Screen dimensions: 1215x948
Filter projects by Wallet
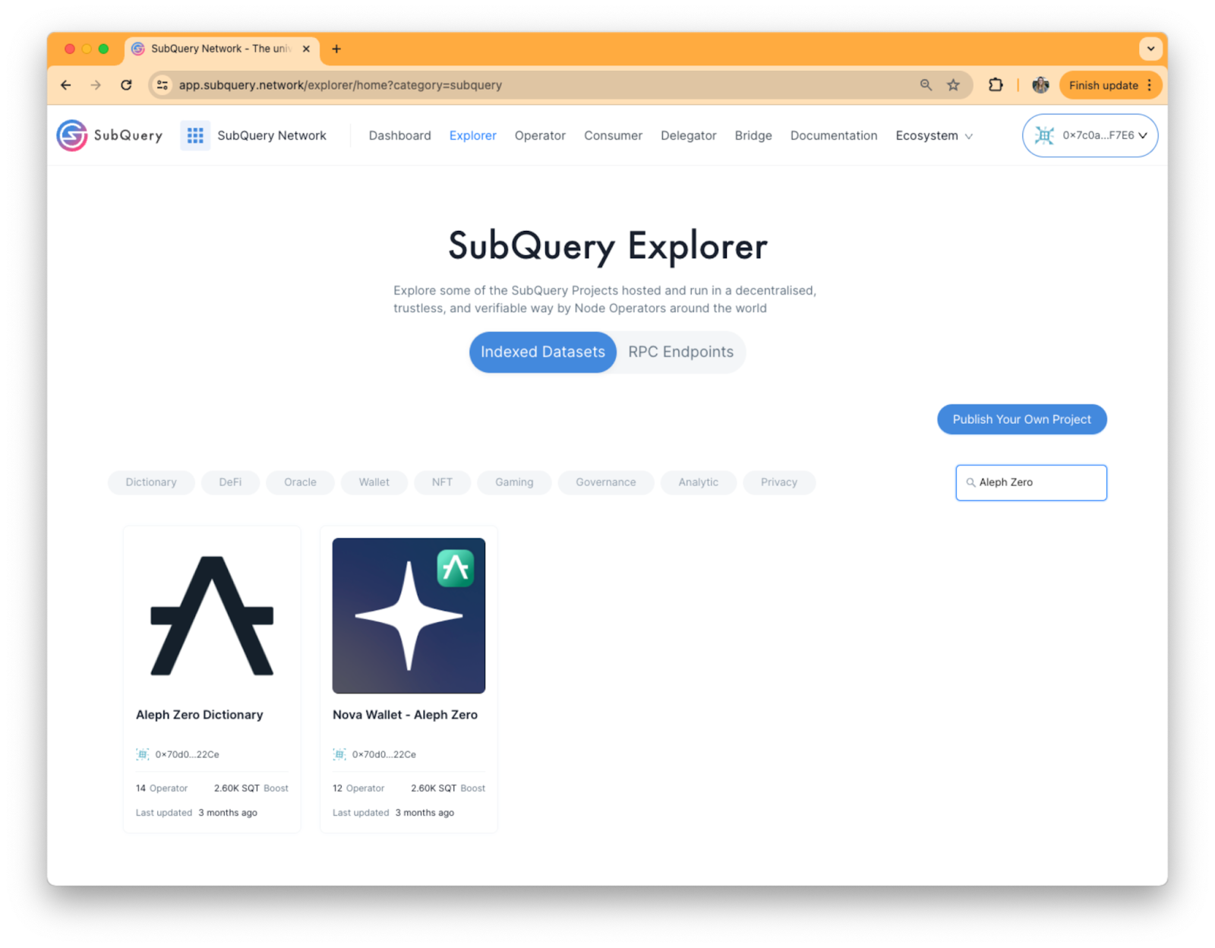point(374,482)
